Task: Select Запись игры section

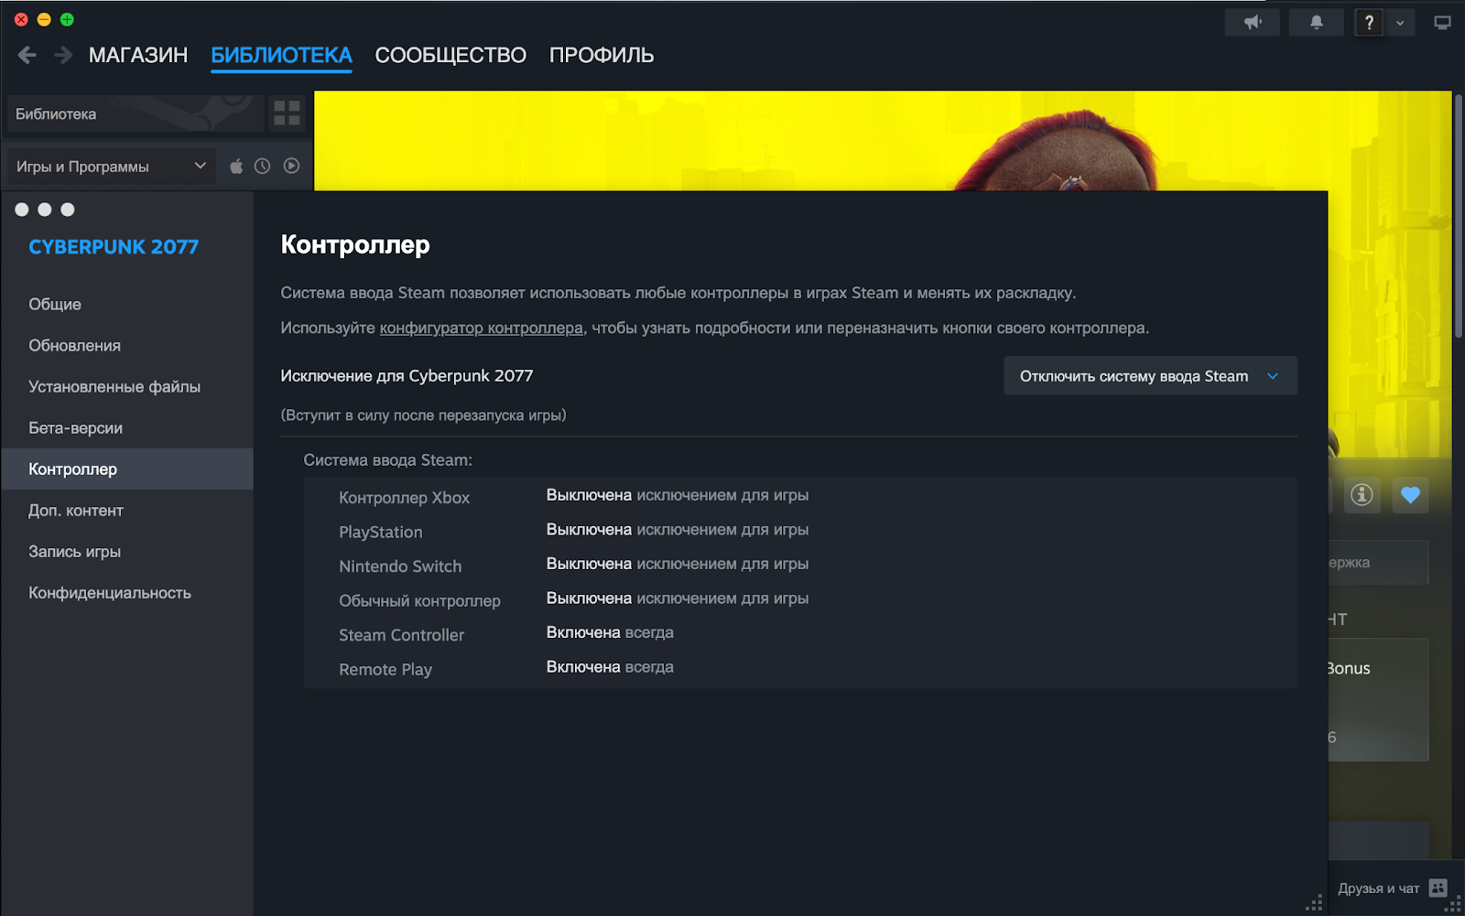Action: 127,552
